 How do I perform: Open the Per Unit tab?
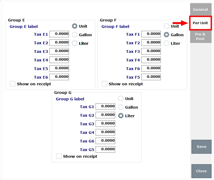pos(200,23)
